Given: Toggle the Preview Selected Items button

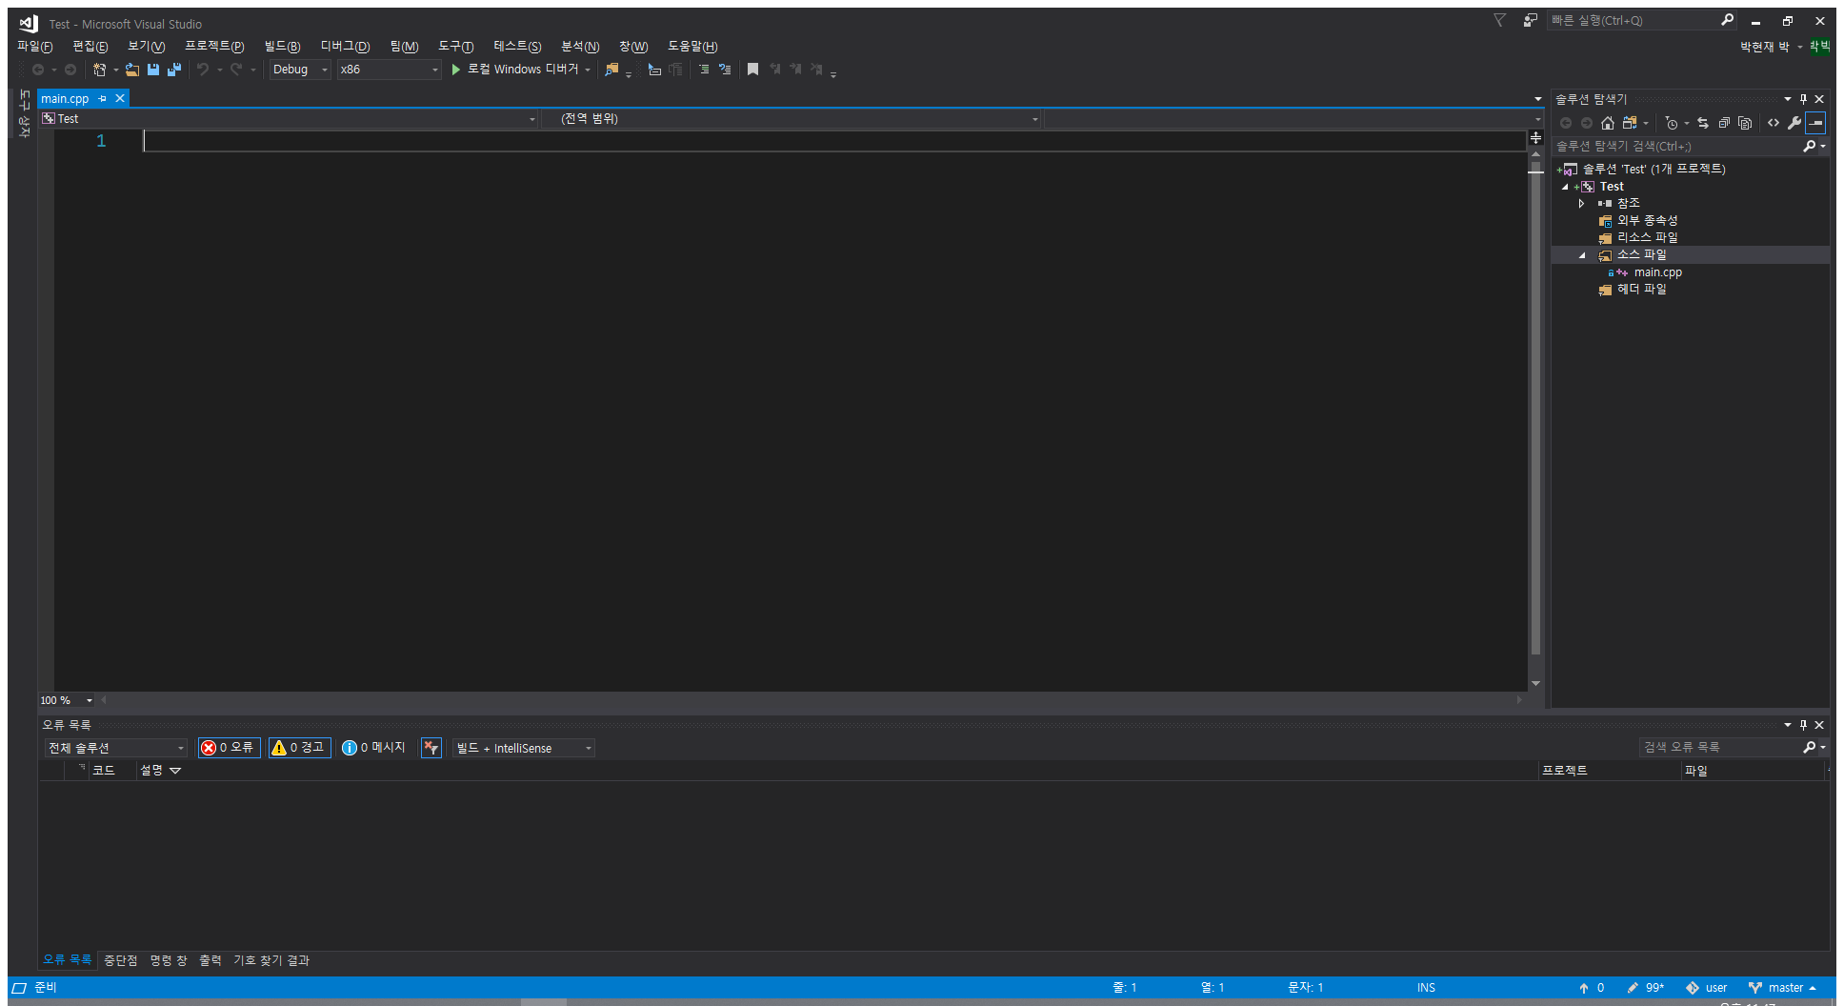Looking at the screenshot, I should pyautogui.click(x=1816, y=123).
